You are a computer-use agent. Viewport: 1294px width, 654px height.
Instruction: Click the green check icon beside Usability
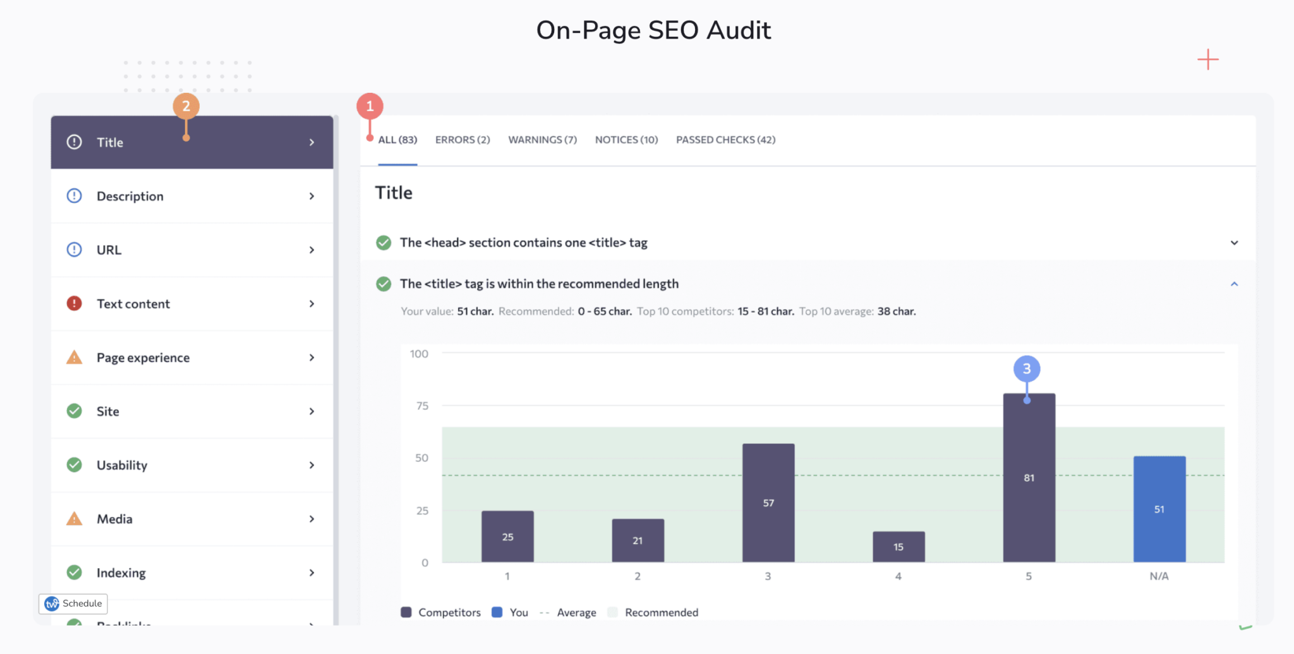[75, 465]
